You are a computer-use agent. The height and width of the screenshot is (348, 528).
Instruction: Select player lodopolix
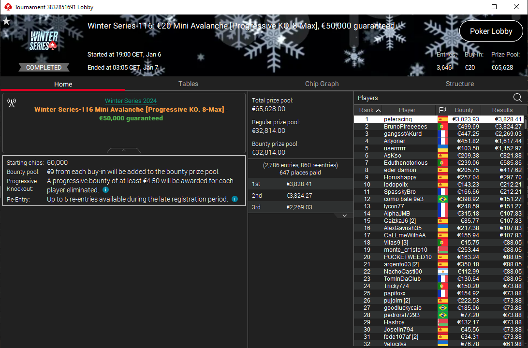[439, 185]
